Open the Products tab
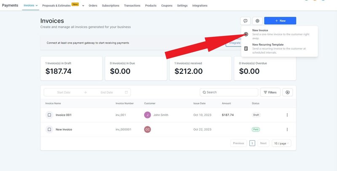 pos(151,5)
